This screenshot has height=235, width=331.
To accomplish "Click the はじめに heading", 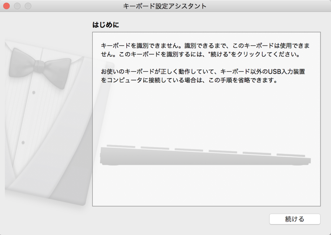I will (x=106, y=25).
